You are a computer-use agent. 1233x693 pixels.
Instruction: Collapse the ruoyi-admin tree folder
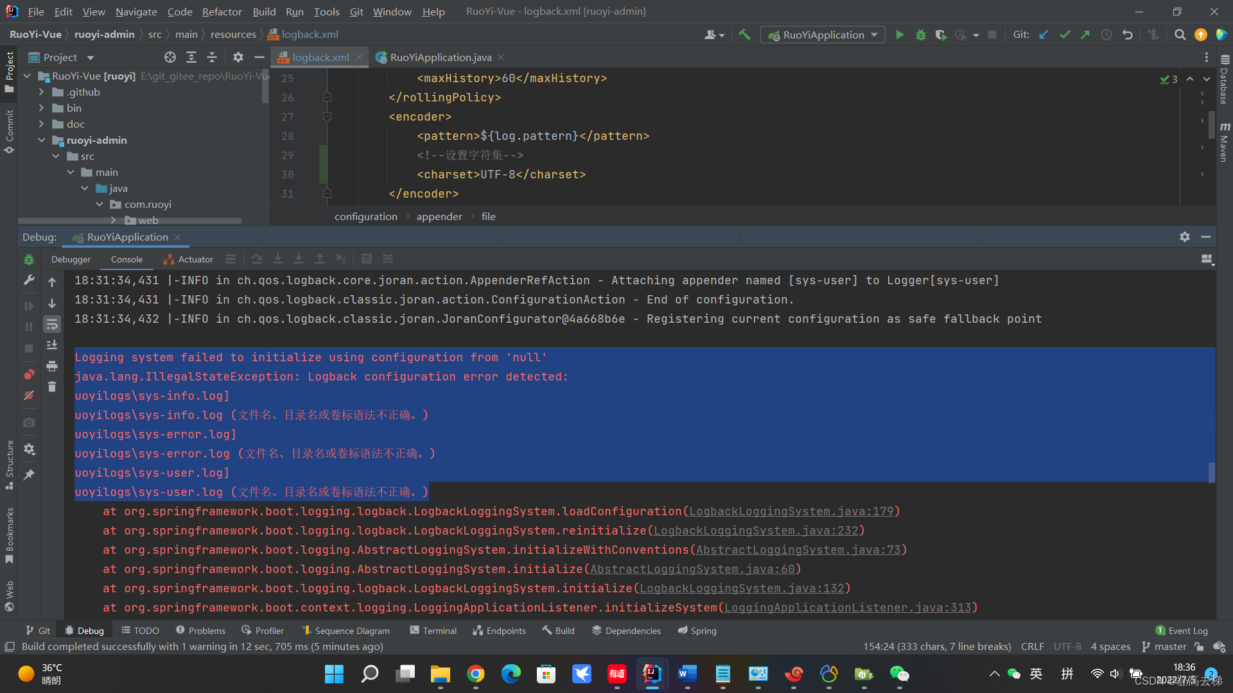click(x=42, y=140)
